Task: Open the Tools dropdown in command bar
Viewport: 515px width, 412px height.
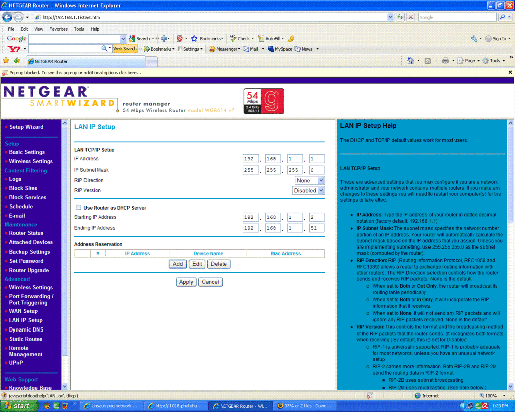Action: pyautogui.click(x=494, y=61)
